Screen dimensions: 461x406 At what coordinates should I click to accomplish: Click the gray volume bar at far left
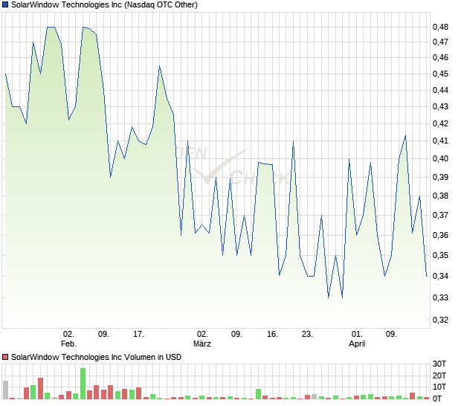(x=6, y=390)
